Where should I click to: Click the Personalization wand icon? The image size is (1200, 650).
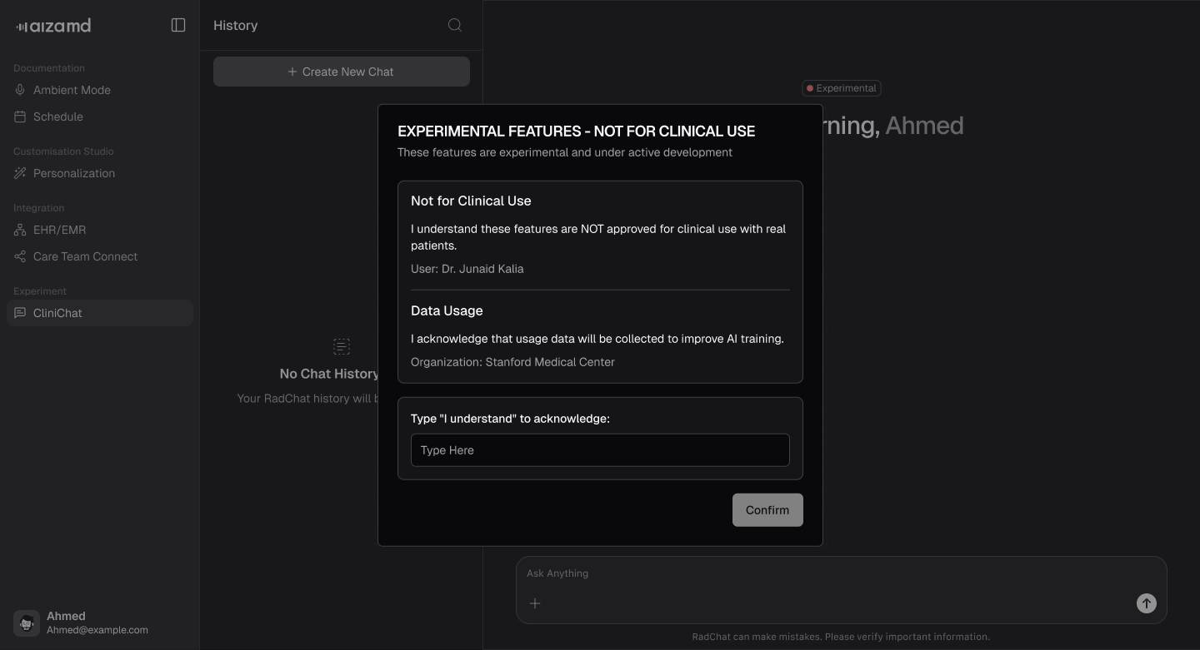pos(20,173)
